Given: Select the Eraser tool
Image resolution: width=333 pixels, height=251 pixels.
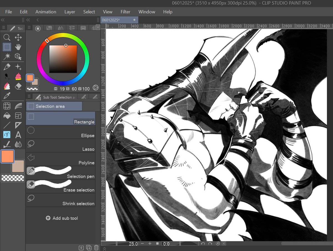Looking at the screenshot, I should point(18,86).
